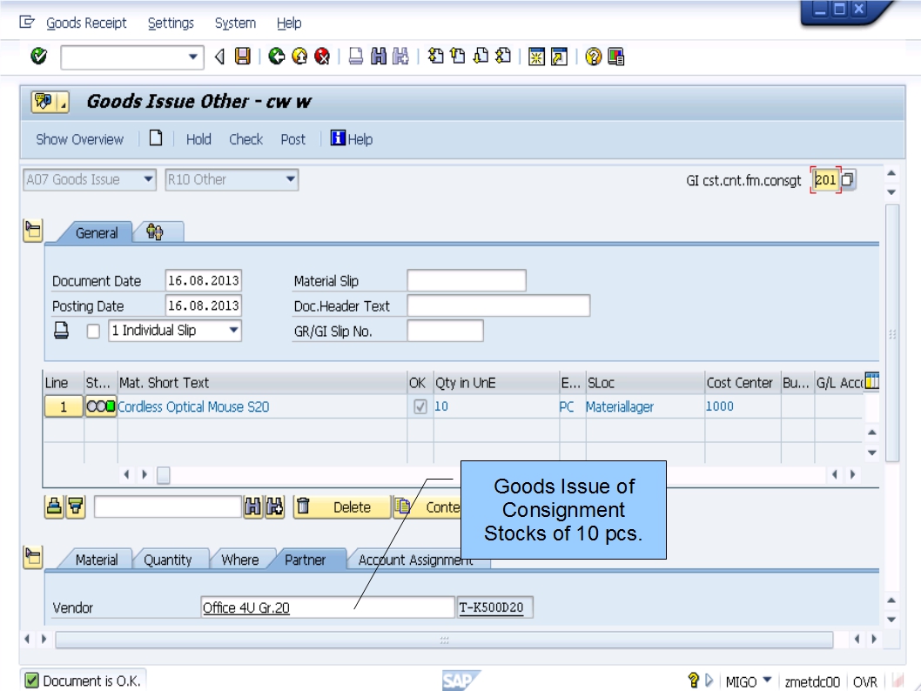
Task: Open the System menu
Action: 235,23
